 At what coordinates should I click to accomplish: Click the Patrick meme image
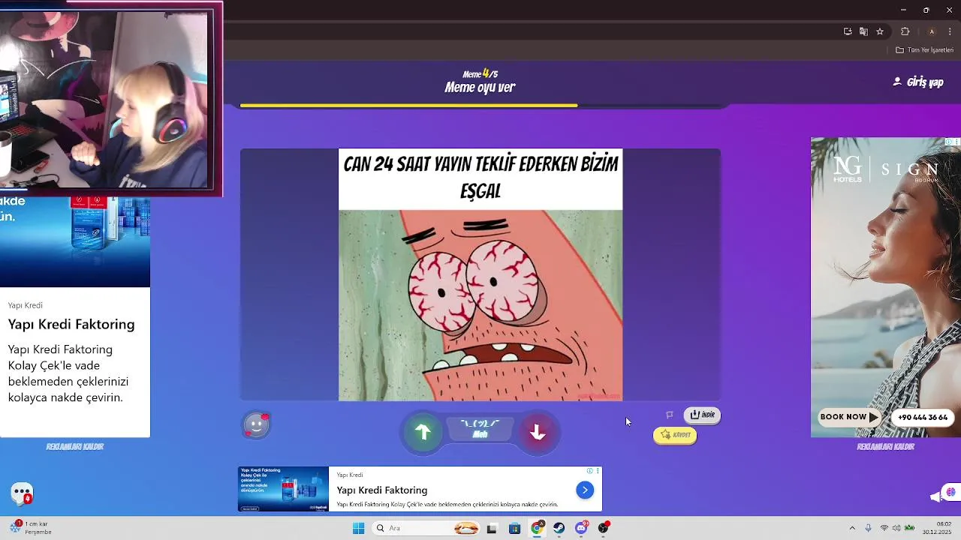click(x=480, y=305)
